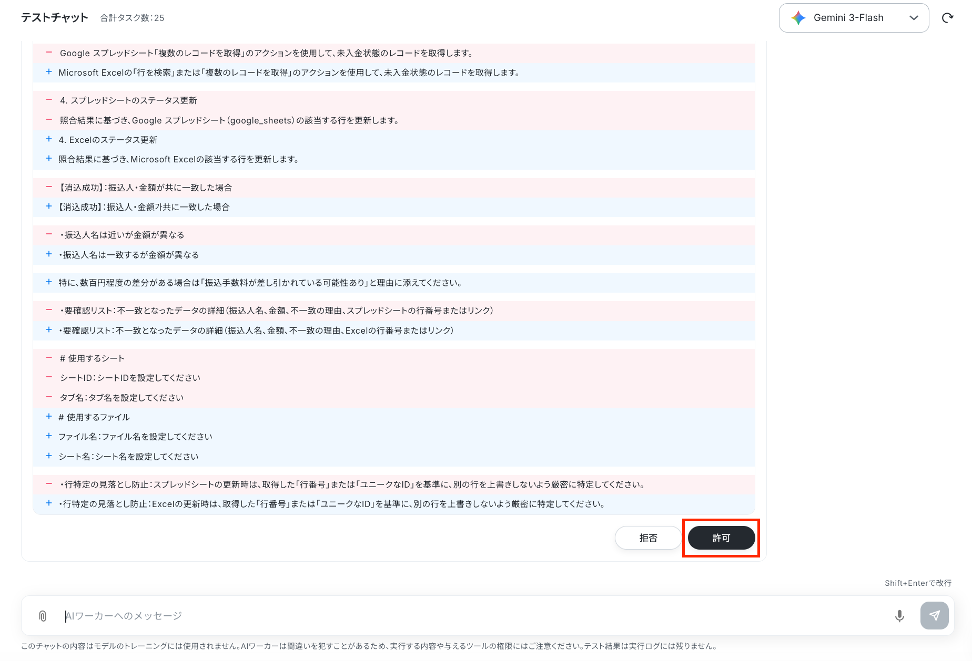This screenshot has width=972, height=661.
Task: Click the refresh chat icon
Action: click(x=948, y=18)
